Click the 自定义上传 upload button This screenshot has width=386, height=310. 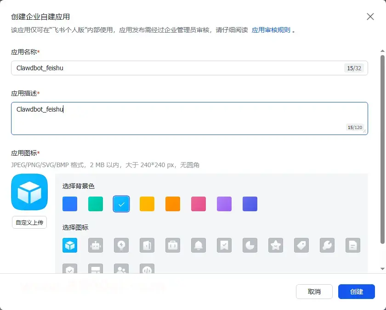point(29,222)
